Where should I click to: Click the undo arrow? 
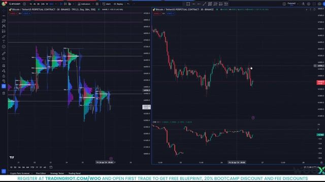click(128, 4)
